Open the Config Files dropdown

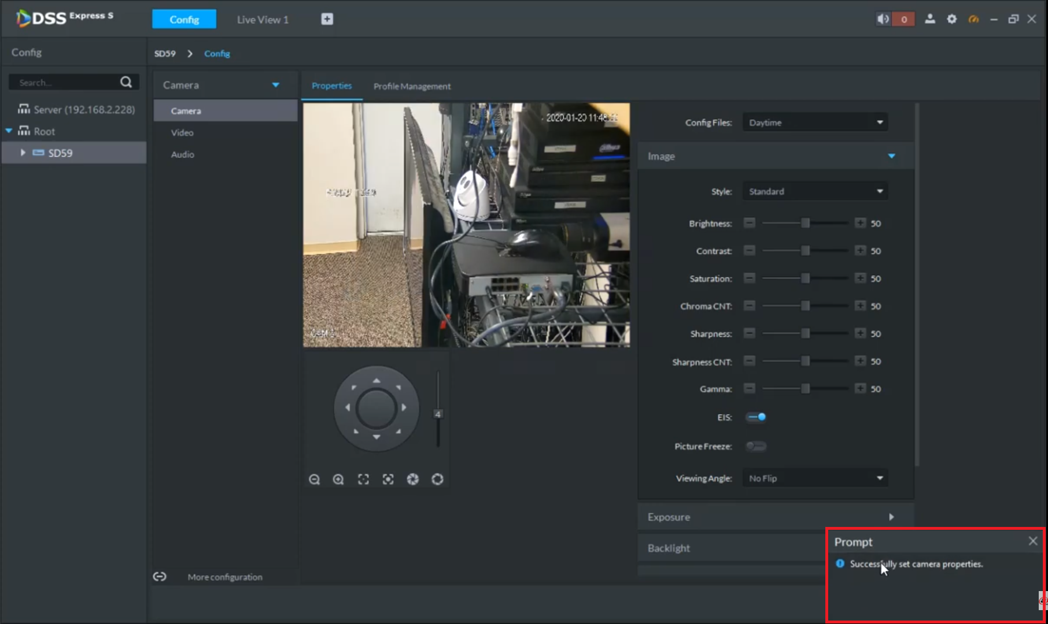coord(814,122)
